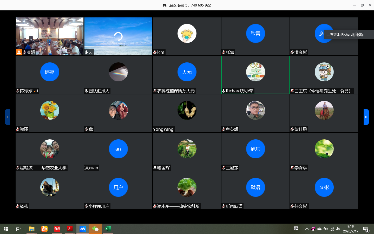Viewport: 374px width, 234px height.
Task: Click the orange host icon on 令娟's video
Action: pos(19,52)
